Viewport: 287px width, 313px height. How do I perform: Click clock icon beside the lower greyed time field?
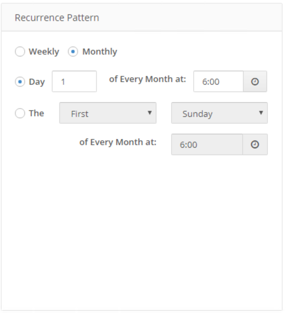coord(255,145)
